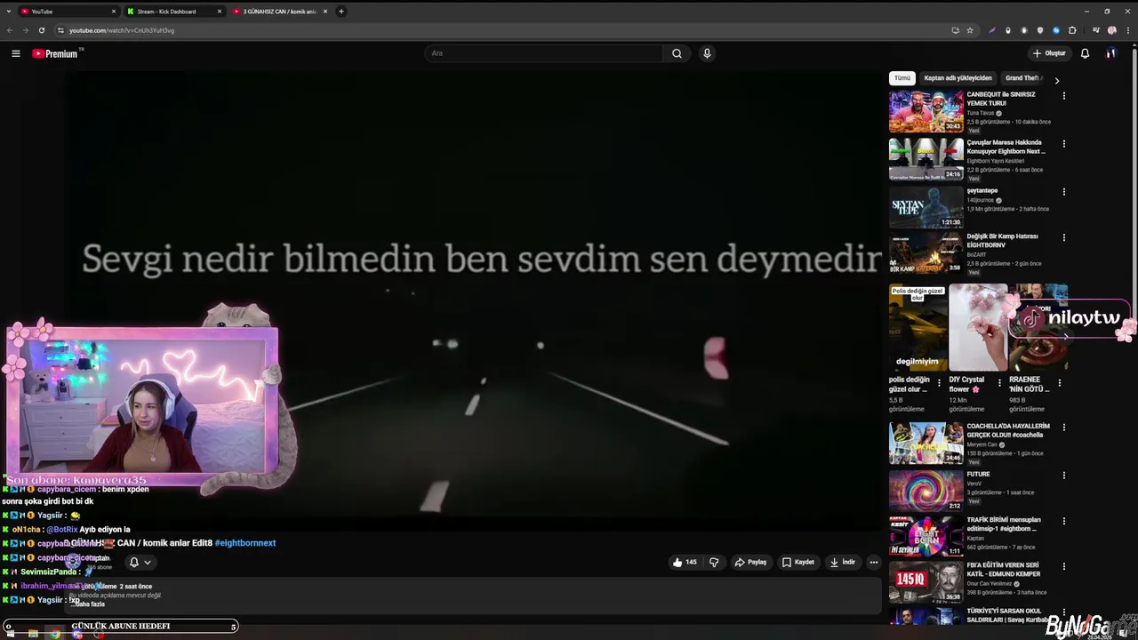1138x640 pixels.
Task: Open browser media controls icon
Action: click(1096, 30)
